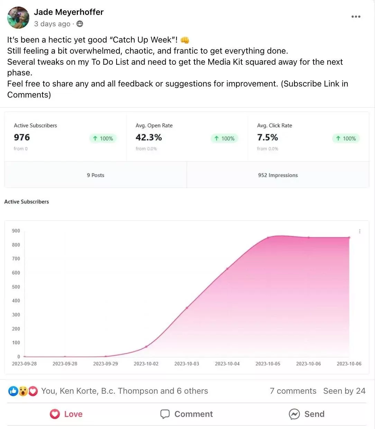Open Jade Meyerhoffer's profile name link
The width and height of the screenshot is (375, 429).
click(68, 12)
